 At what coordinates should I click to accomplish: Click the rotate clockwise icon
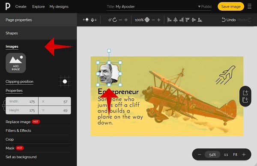point(115,20)
